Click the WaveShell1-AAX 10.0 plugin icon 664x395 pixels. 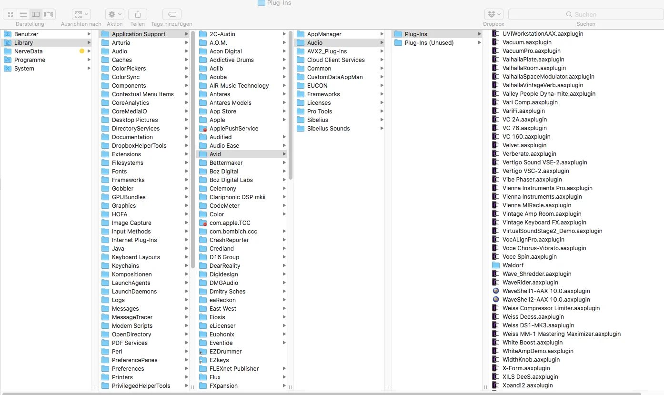[496, 291]
